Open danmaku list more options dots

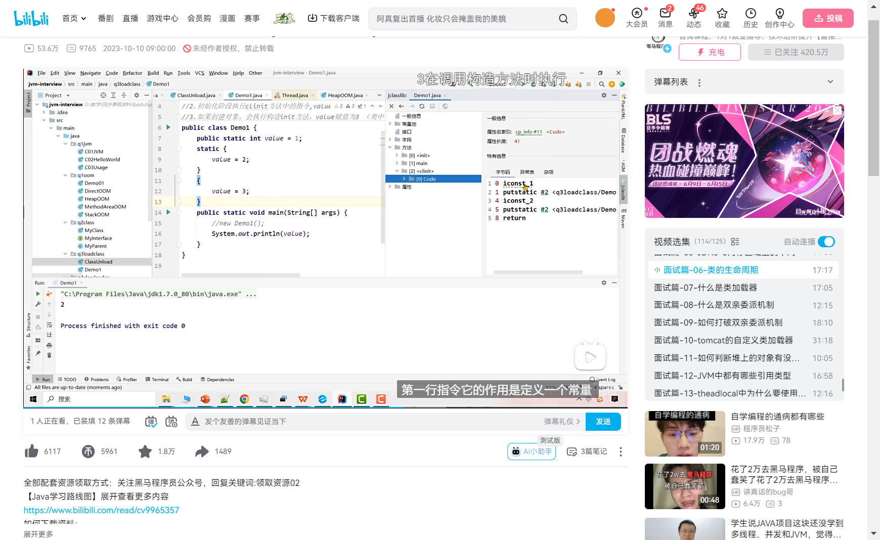[x=699, y=82]
